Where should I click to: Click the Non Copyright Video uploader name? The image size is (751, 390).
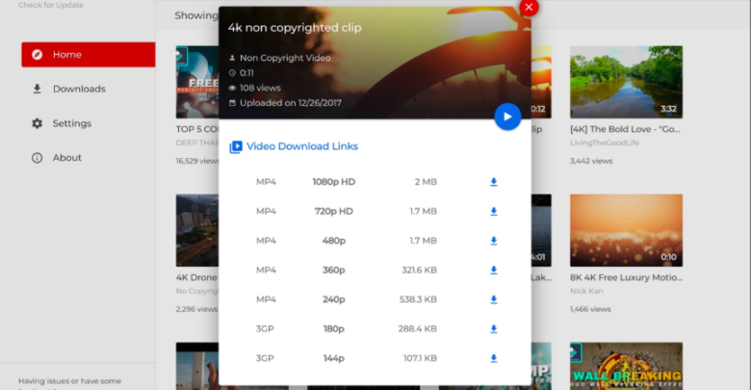pyautogui.click(x=285, y=58)
